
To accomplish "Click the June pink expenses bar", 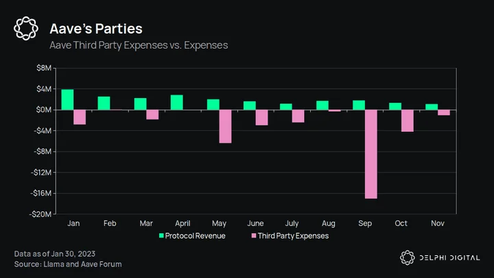I will coord(261,117).
